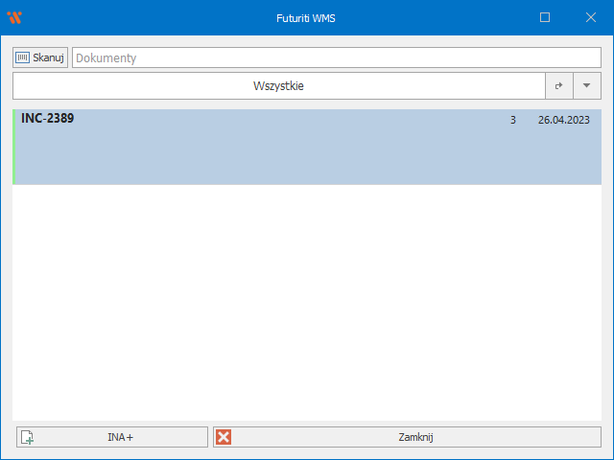Click the barcode icon on Skanuj
Image resolution: width=614 pixels, height=460 pixels.
pos(22,57)
